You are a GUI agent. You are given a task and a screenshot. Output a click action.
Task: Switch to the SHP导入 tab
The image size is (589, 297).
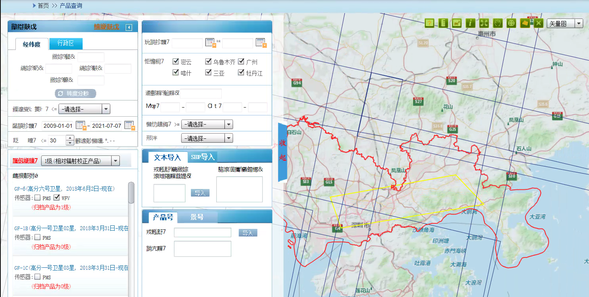(x=202, y=157)
